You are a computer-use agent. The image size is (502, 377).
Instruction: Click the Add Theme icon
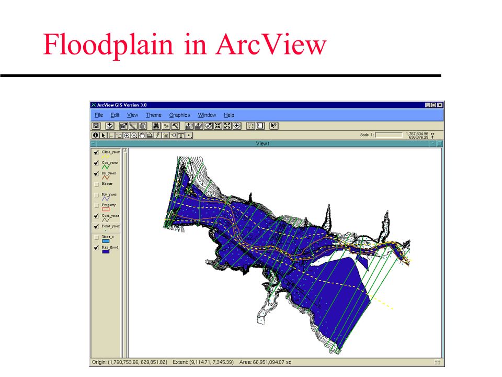point(110,126)
